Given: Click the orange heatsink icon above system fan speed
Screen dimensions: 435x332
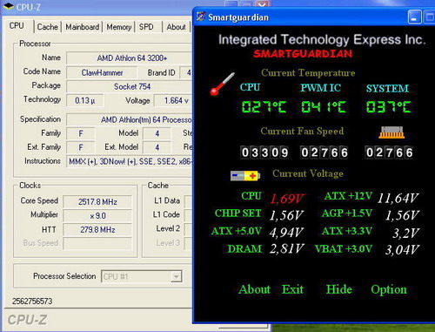Looking at the screenshot, I should 391,132.
